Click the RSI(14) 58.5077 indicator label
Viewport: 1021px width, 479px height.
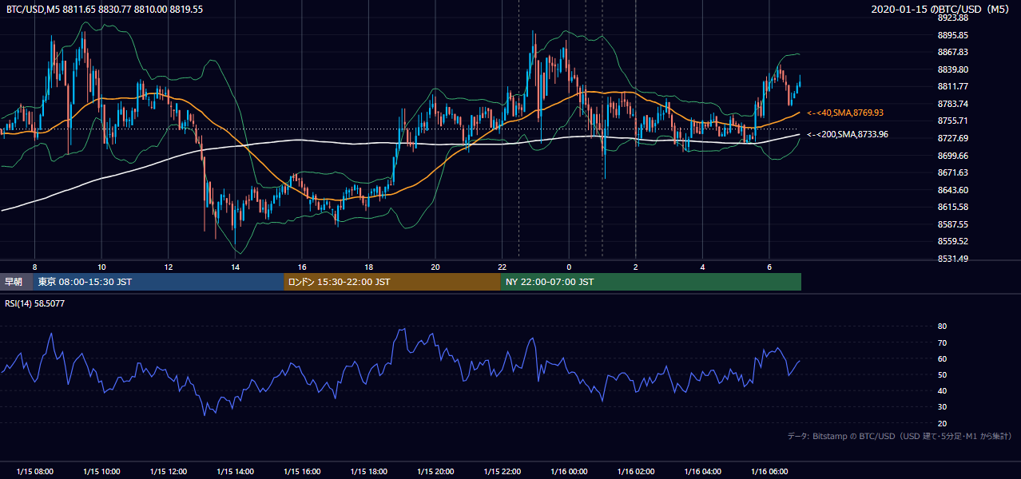35,304
